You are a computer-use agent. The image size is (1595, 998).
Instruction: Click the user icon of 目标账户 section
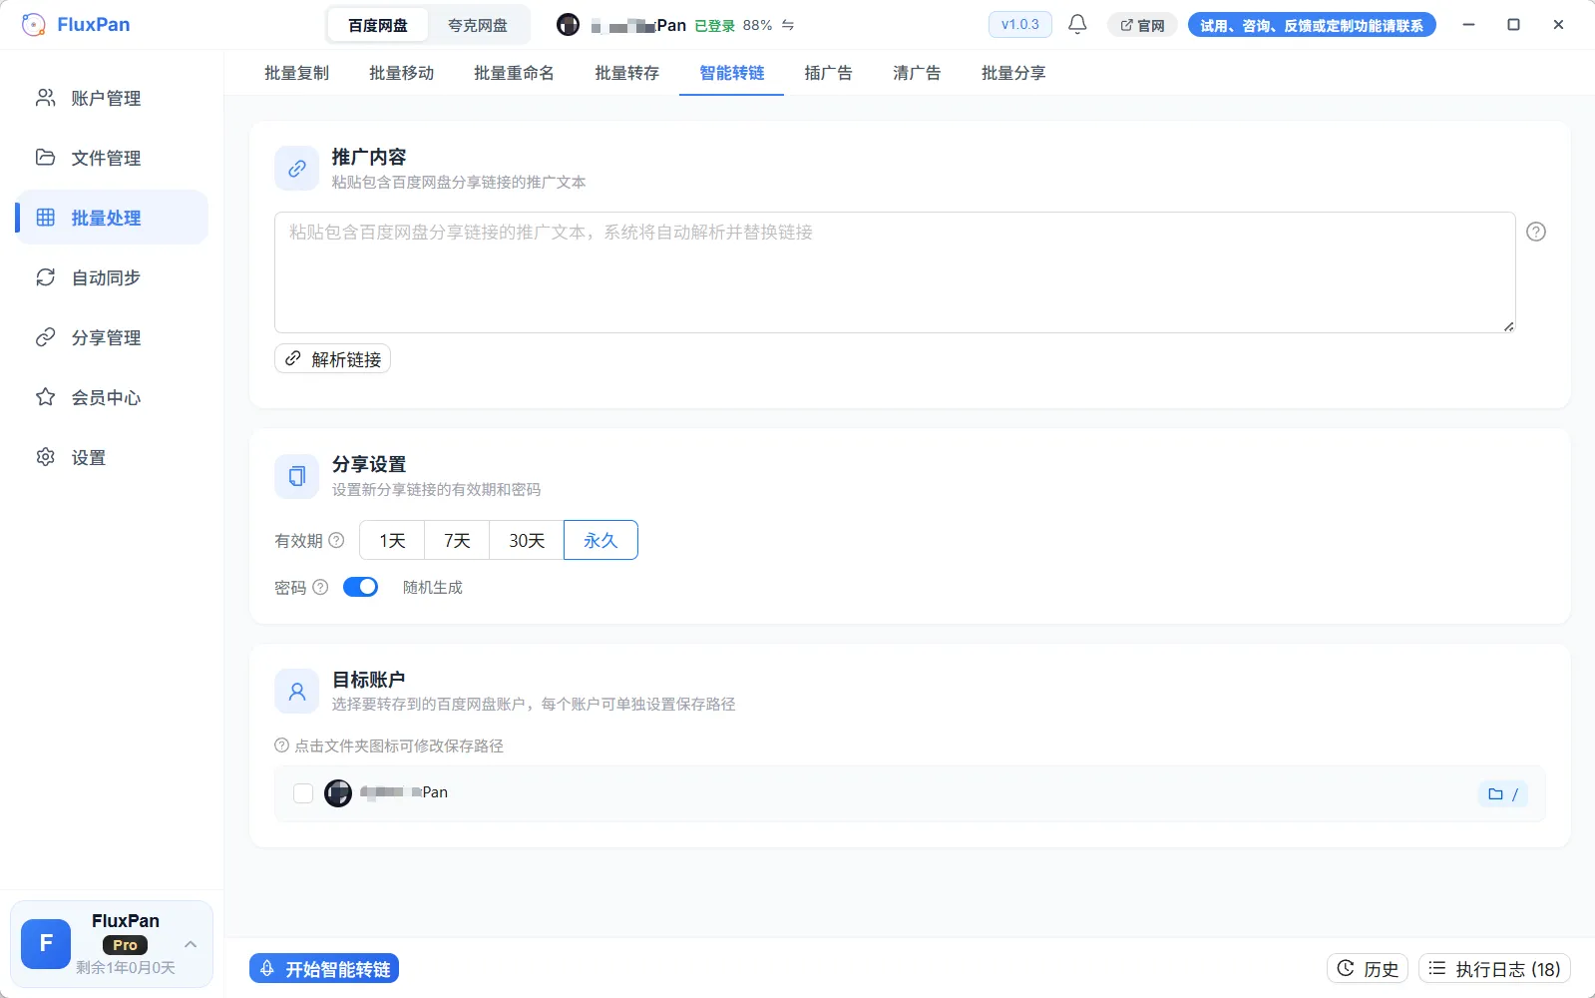coord(296,691)
